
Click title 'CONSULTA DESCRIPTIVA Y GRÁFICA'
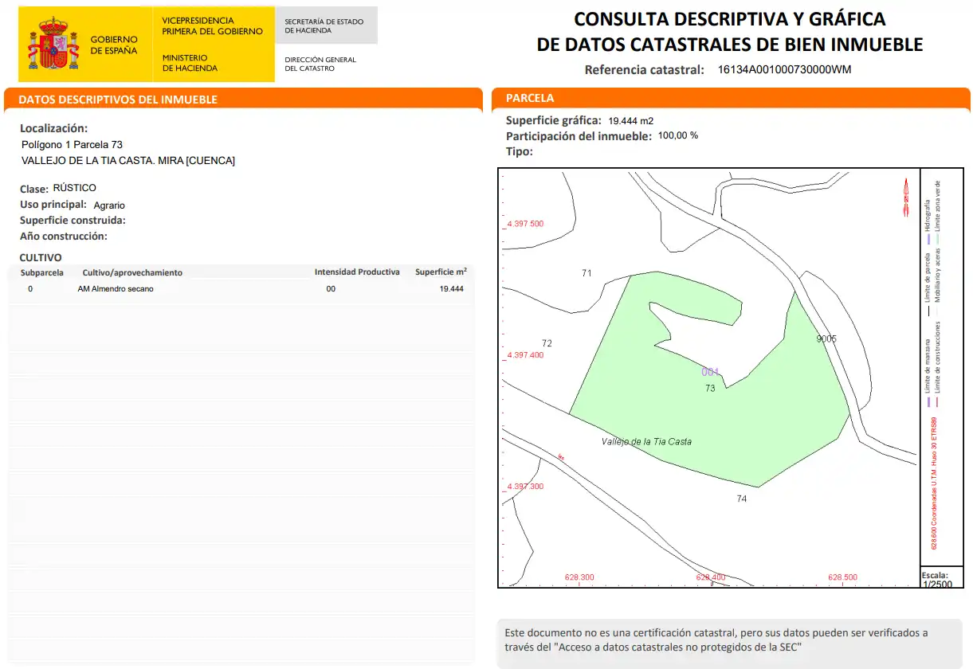pyautogui.click(x=730, y=19)
